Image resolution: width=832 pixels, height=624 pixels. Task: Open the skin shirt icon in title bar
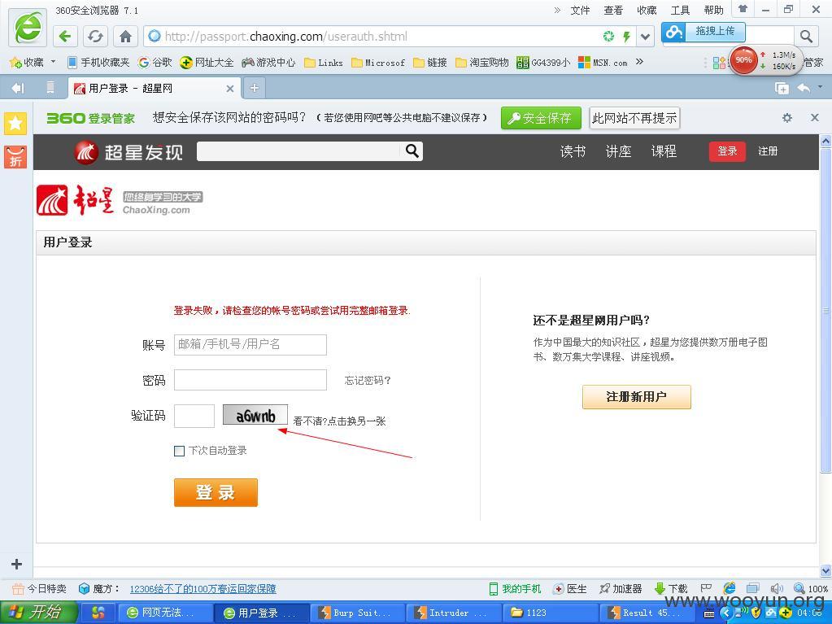[743, 9]
